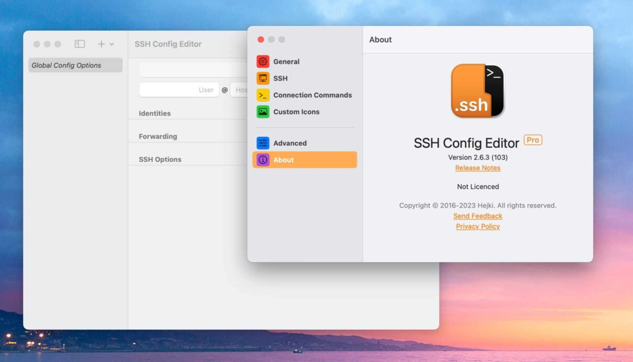Click the About header title
The width and height of the screenshot is (633, 362).
pyautogui.click(x=380, y=40)
